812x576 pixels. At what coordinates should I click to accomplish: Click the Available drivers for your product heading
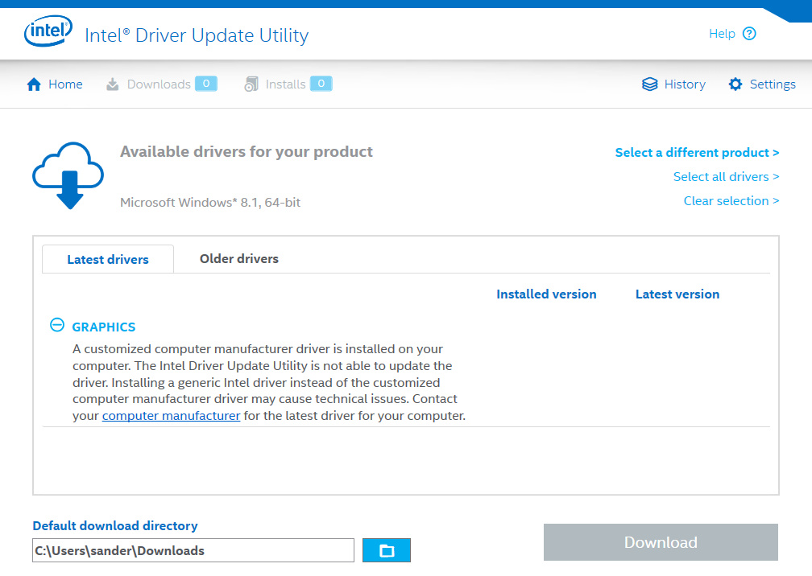pyautogui.click(x=246, y=151)
